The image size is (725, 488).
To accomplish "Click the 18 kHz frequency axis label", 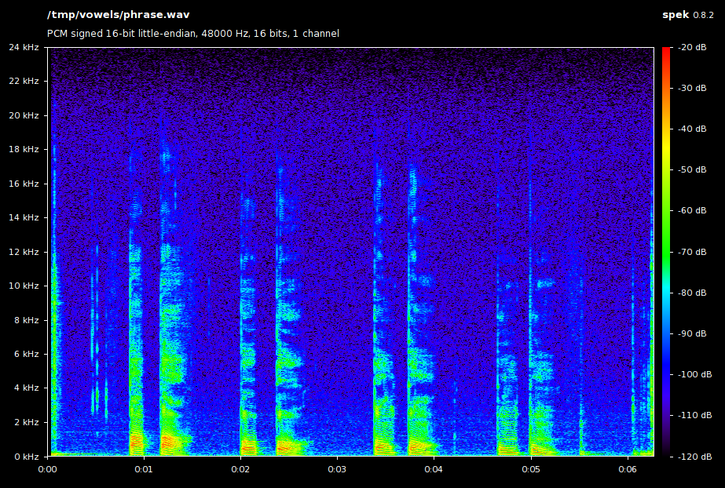I will (24, 149).
